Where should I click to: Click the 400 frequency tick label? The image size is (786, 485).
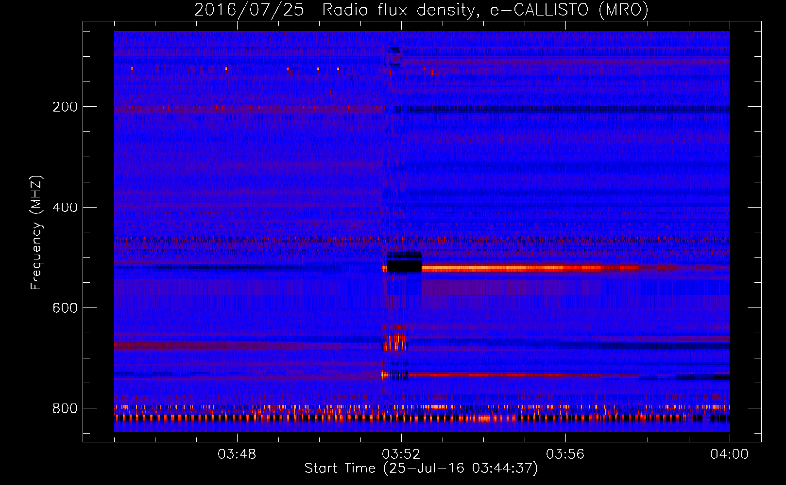coord(65,208)
